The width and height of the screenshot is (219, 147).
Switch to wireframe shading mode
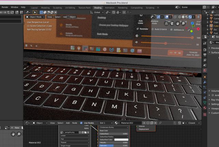pyautogui.click(x=180, y=17)
